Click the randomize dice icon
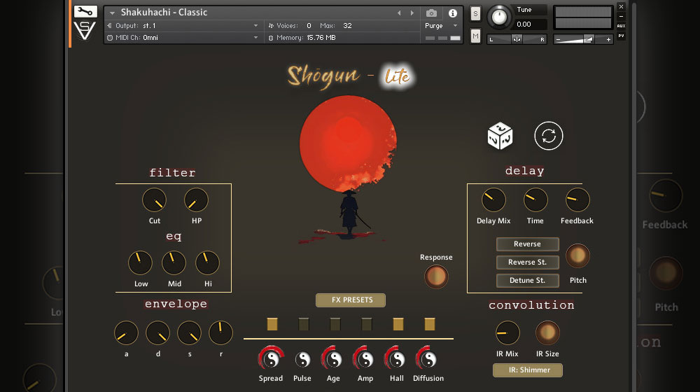This screenshot has width=700, height=392. (500, 136)
